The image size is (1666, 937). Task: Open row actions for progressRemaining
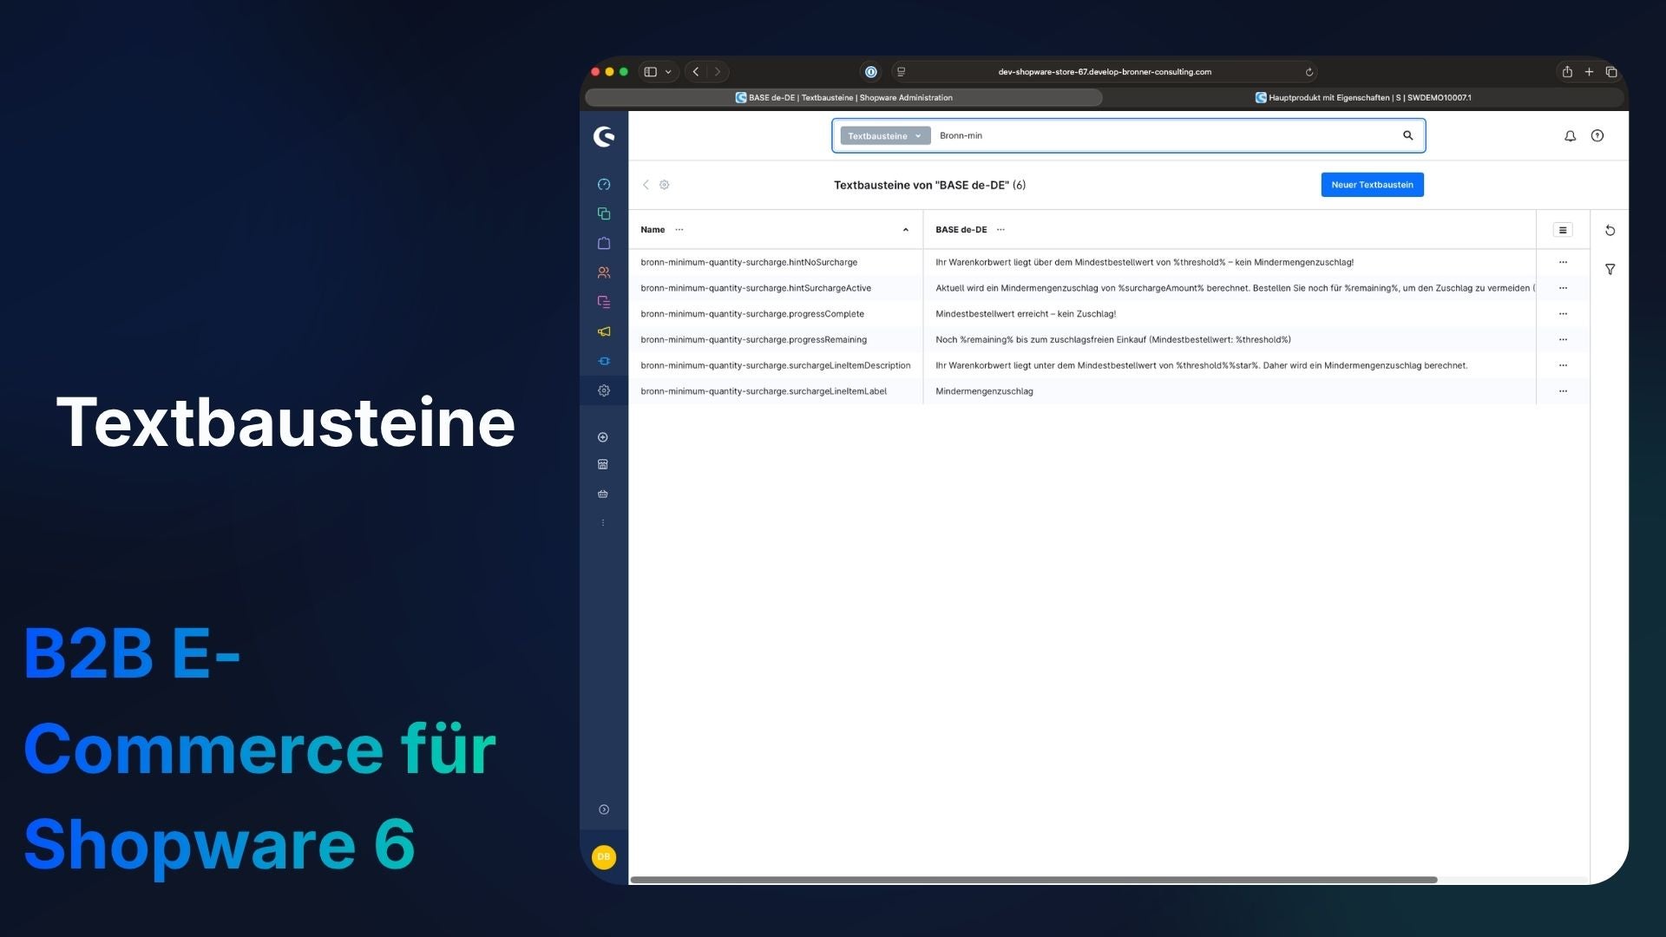click(1563, 340)
